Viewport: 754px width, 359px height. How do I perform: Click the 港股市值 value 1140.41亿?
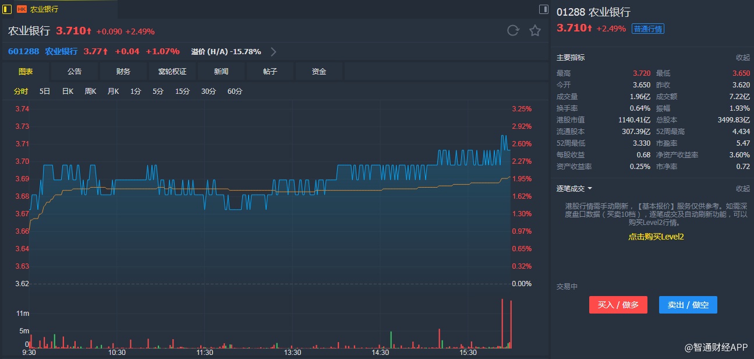click(x=634, y=120)
